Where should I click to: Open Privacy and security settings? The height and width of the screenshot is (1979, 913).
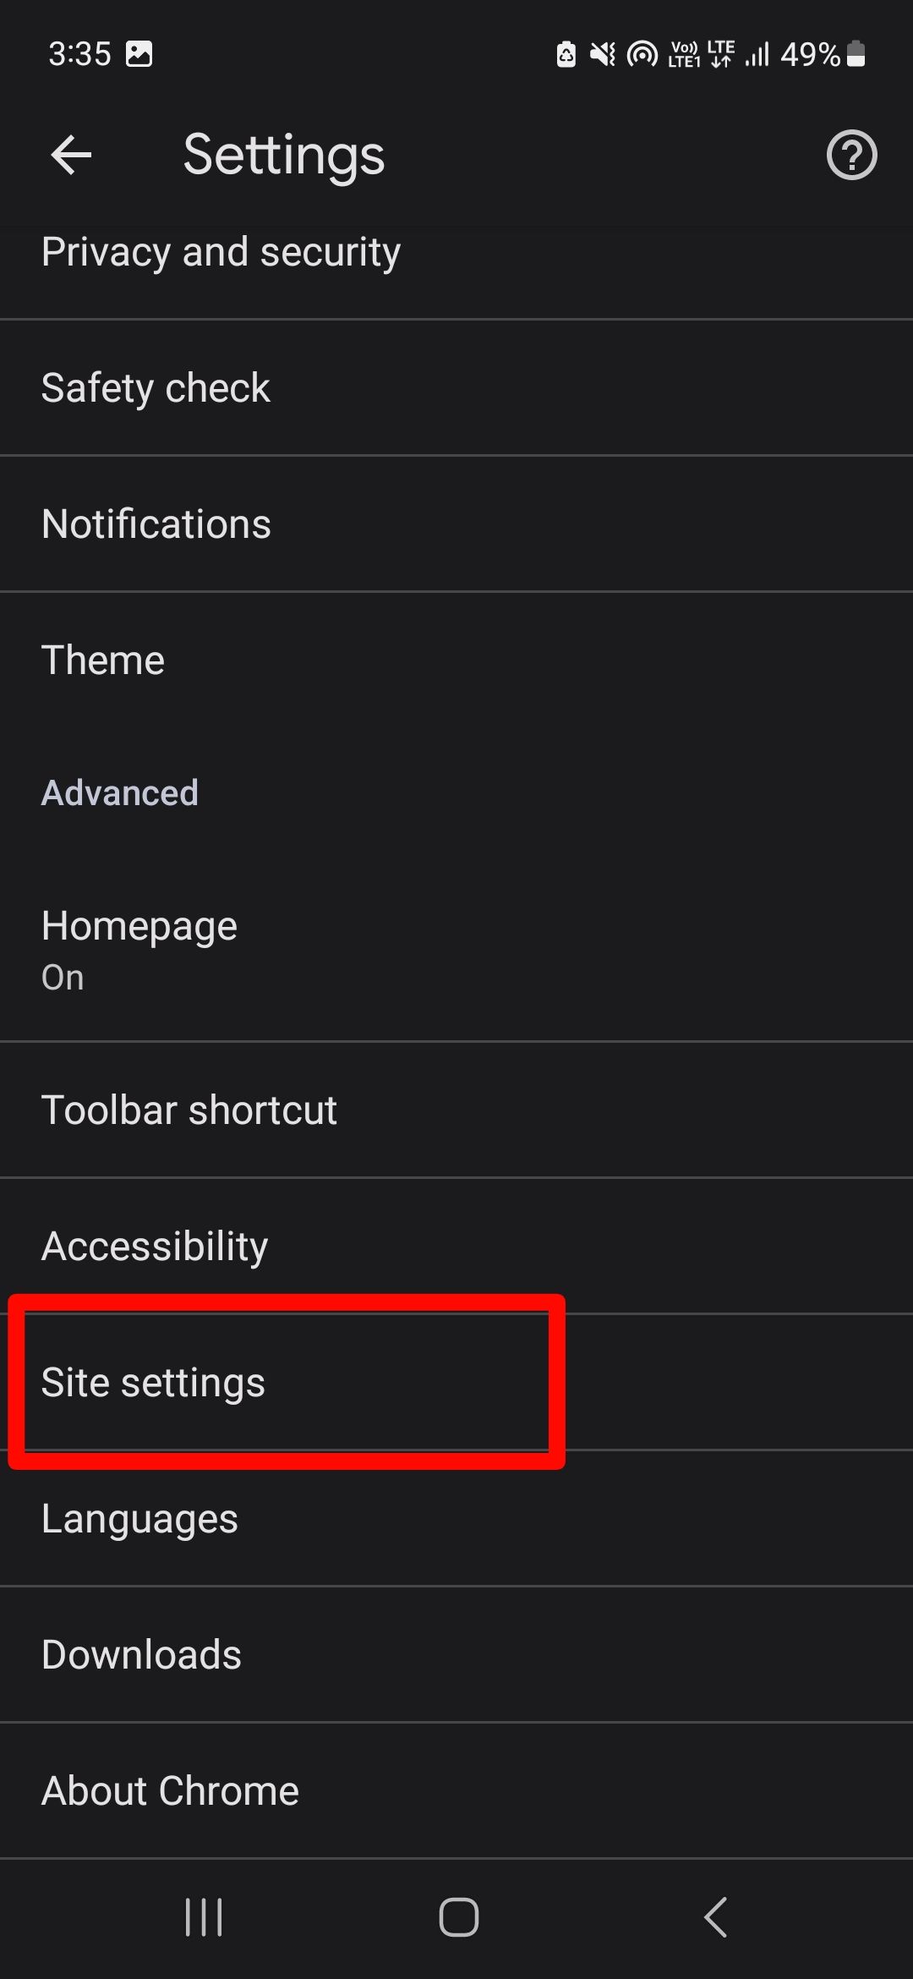[221, 250]
